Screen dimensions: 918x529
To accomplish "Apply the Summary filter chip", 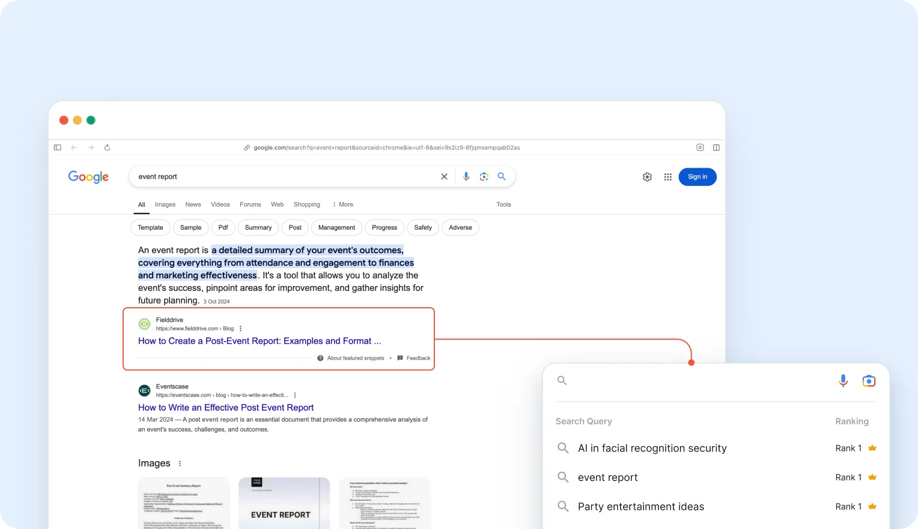I will point(258,228).
